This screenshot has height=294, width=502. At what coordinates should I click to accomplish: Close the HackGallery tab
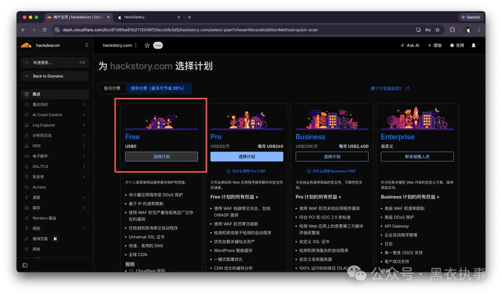click(x=178, y=17)
